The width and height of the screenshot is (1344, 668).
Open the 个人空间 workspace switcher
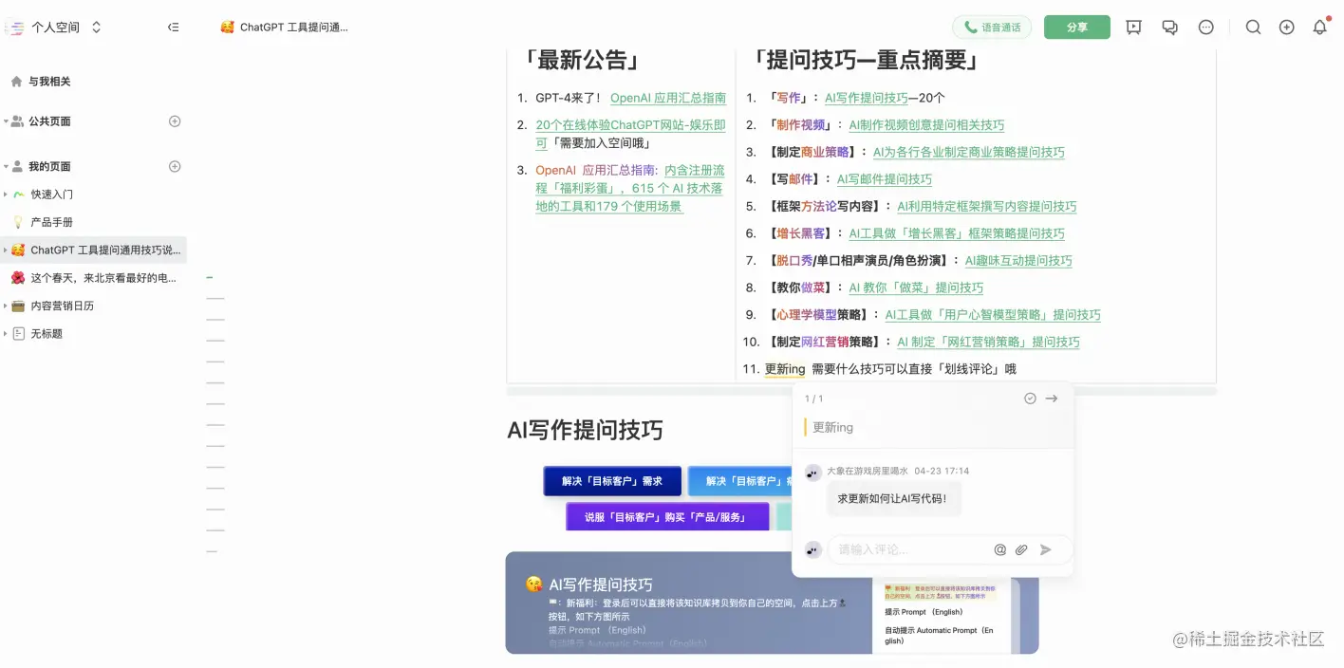pyautogui.click(x=66, y=28)
